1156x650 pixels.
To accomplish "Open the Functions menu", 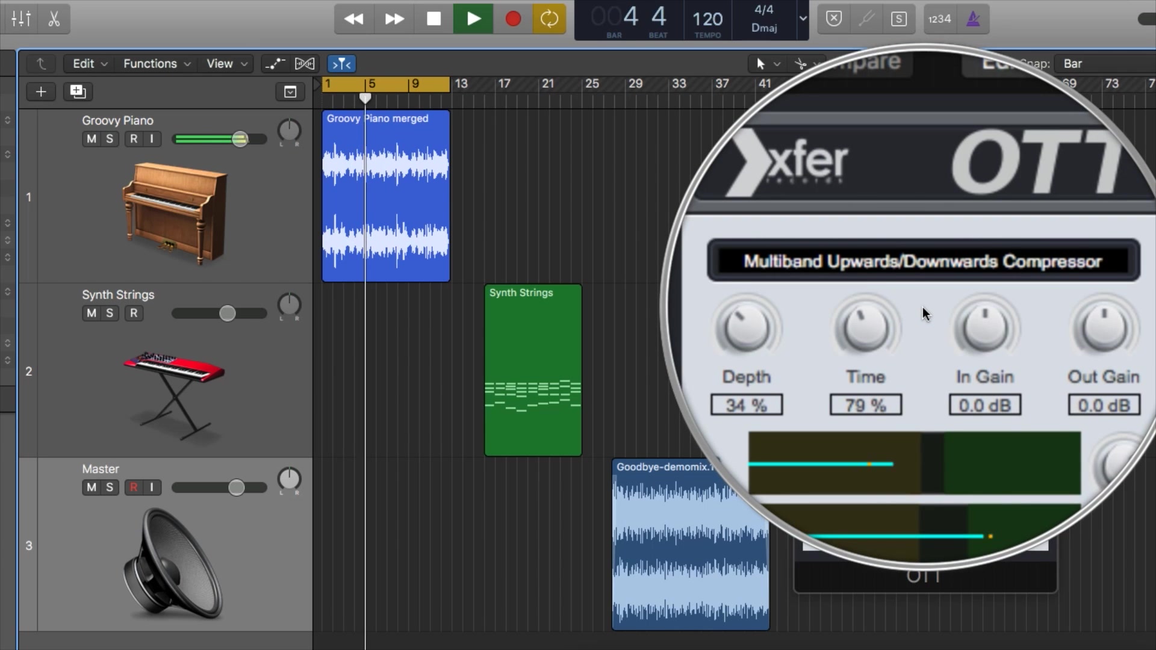I will coord(157,63).
